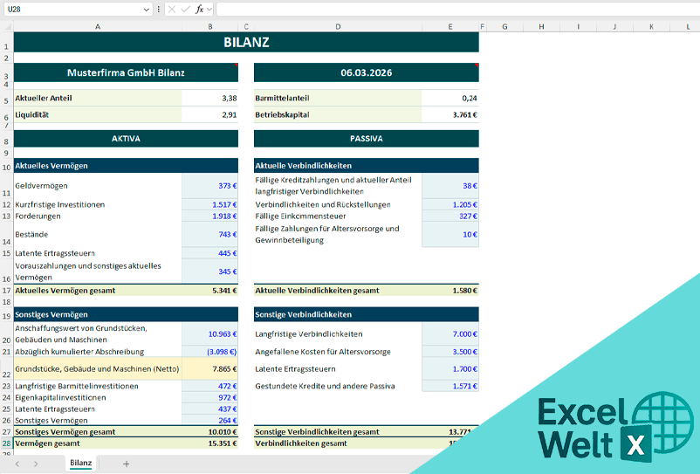Add a new sheet with plus icon

coord(126,464)
